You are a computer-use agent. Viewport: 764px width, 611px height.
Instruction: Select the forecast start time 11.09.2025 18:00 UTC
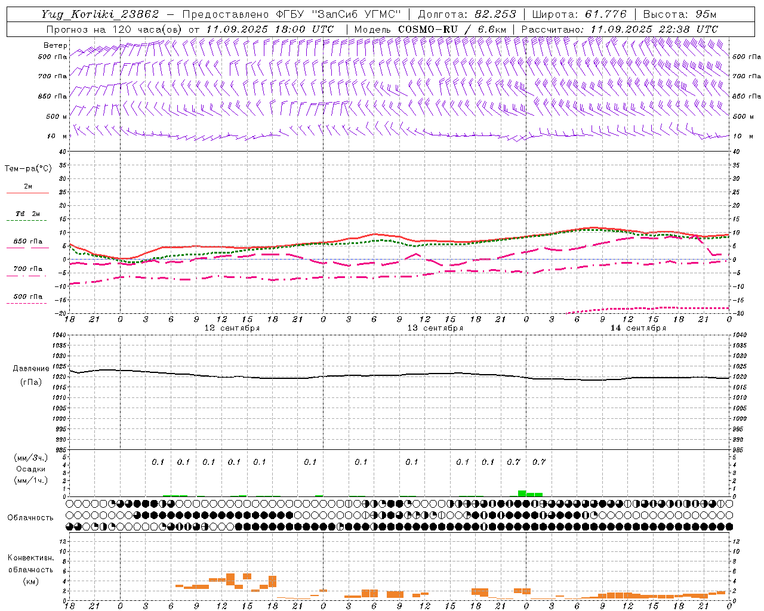pyautogui.click(x=270, y=29)
